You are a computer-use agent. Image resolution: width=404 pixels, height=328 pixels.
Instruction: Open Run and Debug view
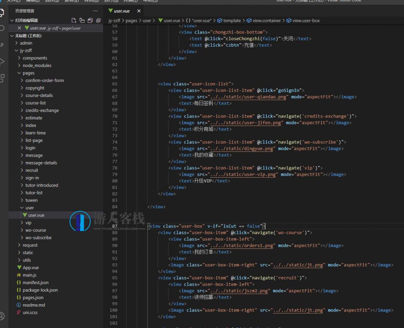point(2,61)
